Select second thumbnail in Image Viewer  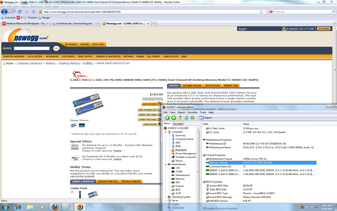pyautogui.click(x=82, y=125)
